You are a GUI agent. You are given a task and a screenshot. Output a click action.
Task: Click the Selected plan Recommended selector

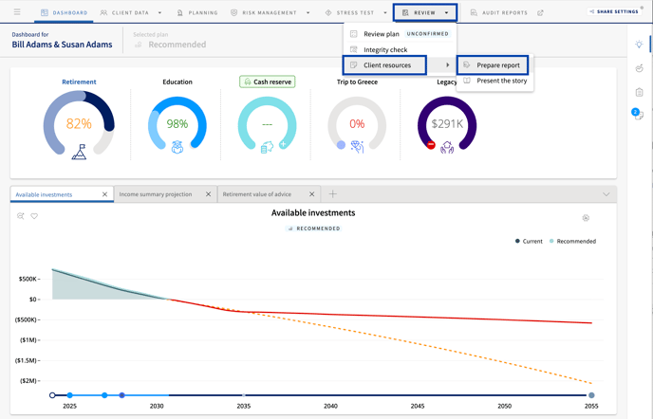[x=170, y=45]
